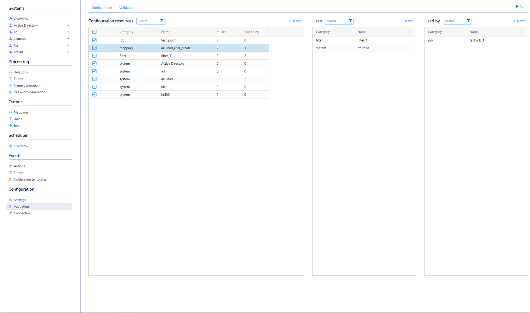Screen dimensions: 530x313
Task: Open Connectors in Configuration section
Action: (22, 213)
